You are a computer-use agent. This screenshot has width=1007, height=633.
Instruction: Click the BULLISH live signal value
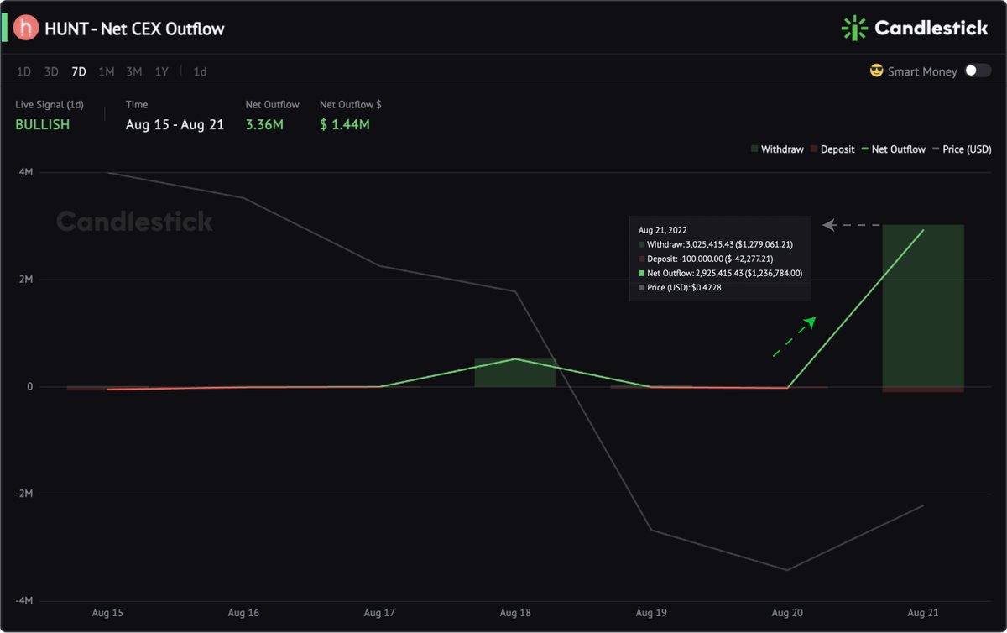click(43, 124)
